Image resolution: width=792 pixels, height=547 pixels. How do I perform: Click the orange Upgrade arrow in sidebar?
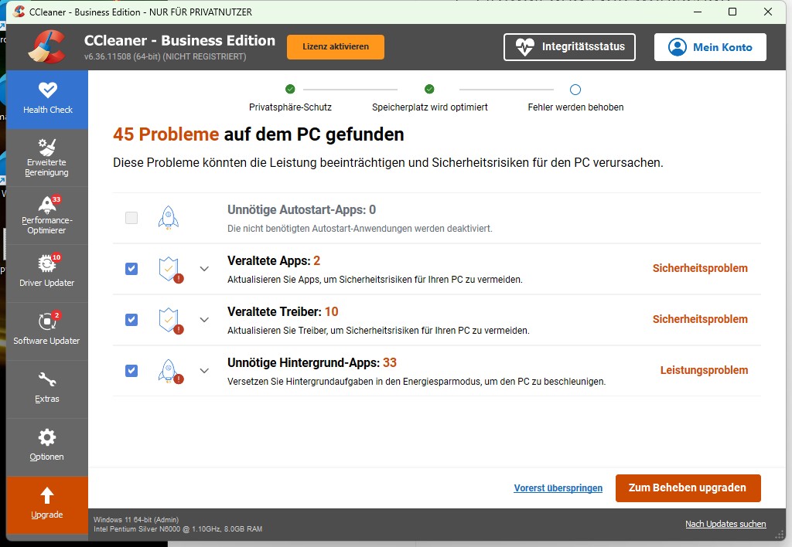(47, 505)
